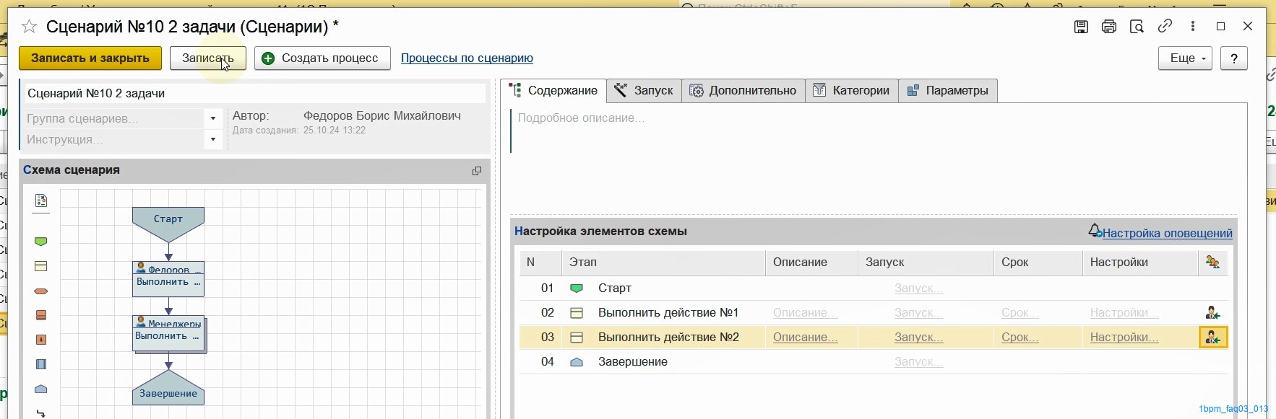Screen dimensions: 1276x419
Task: Open the Еще dropdown menu
Action: tap(1185, 58)
